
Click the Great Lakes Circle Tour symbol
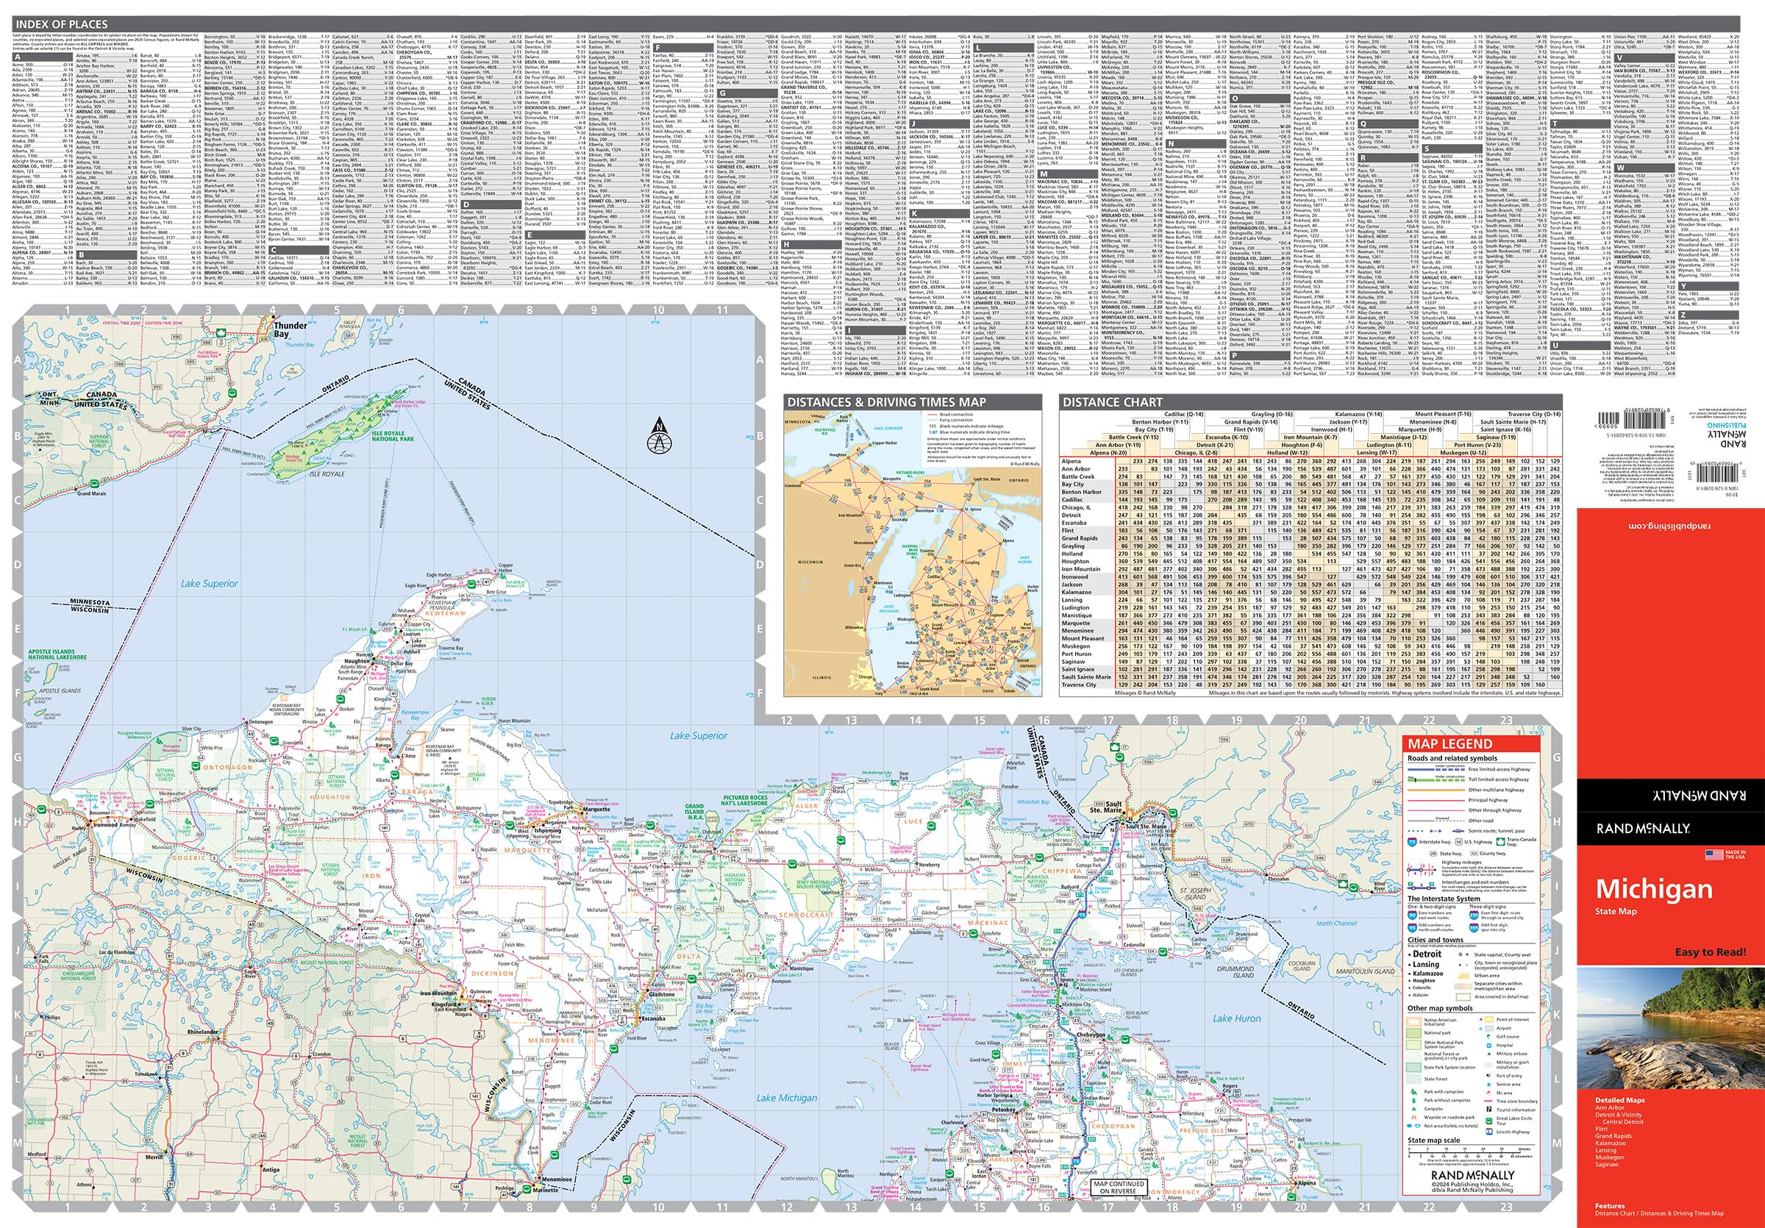click(x=1489, y=1121)
